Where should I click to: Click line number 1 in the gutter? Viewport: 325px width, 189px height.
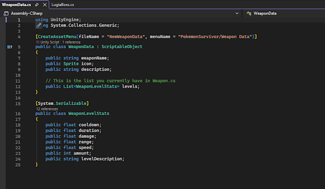pyautogui.click(x=19, y=20)
